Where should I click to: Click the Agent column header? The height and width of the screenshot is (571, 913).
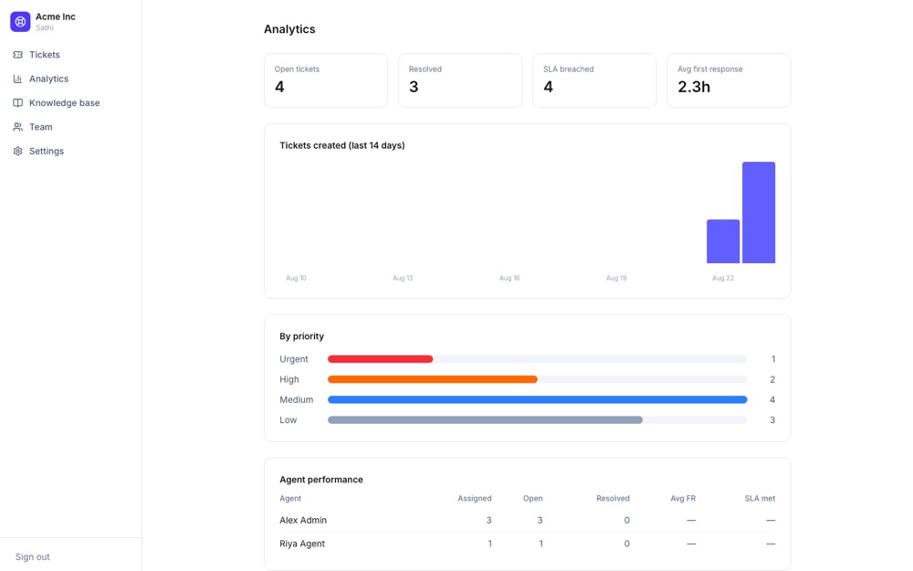(x=290, y=499)
